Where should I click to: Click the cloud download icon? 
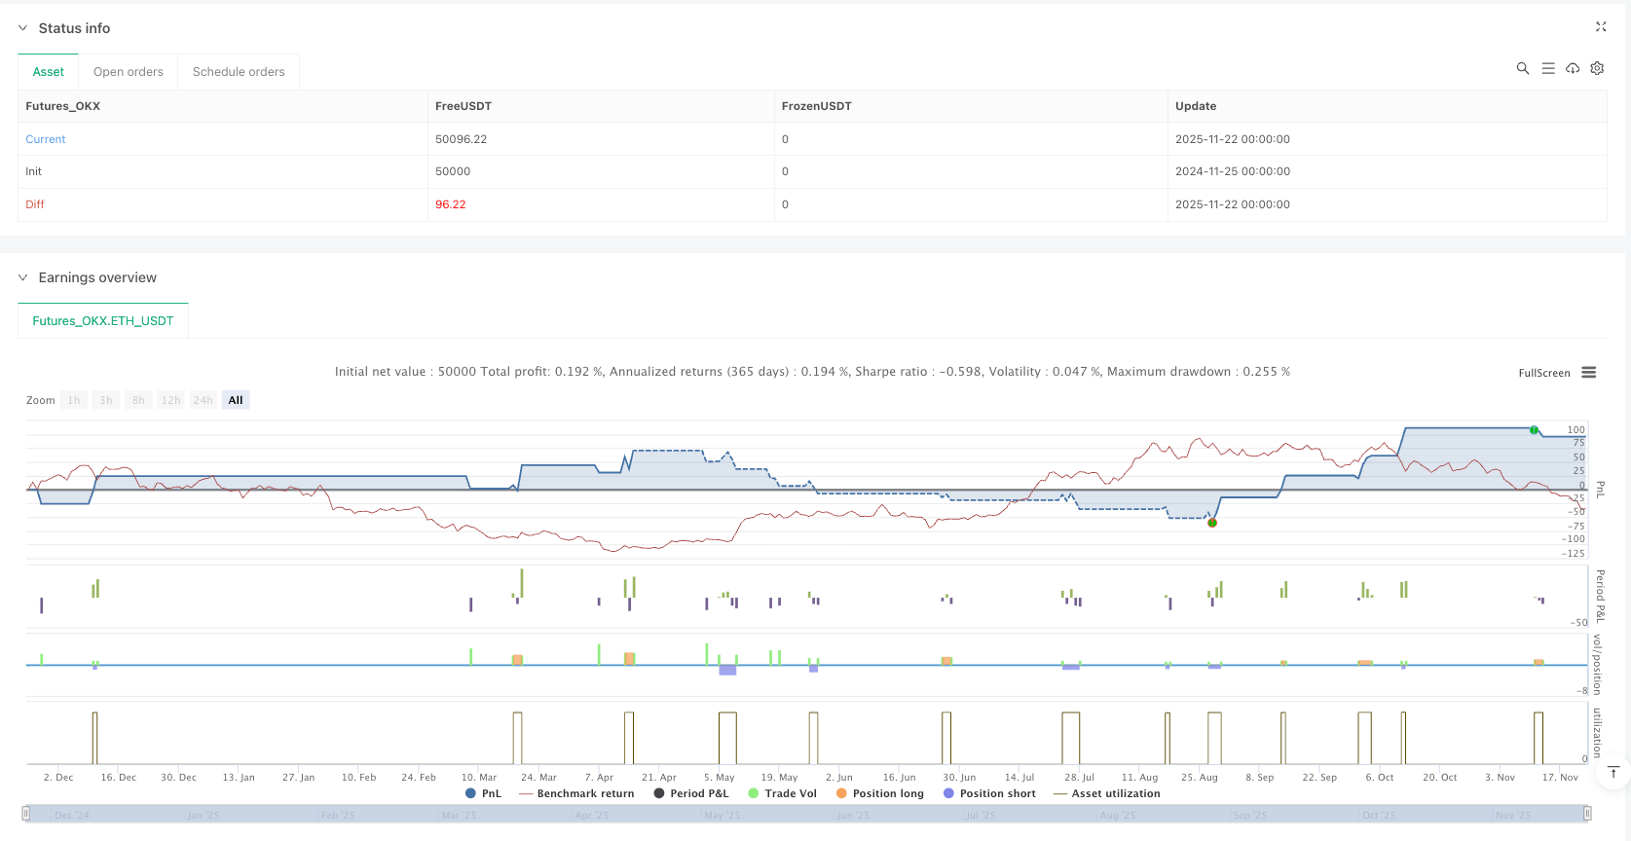(1573, 68)
